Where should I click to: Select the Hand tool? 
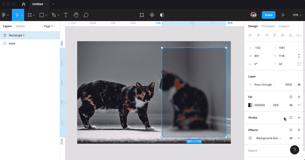(x=76, y=15)
